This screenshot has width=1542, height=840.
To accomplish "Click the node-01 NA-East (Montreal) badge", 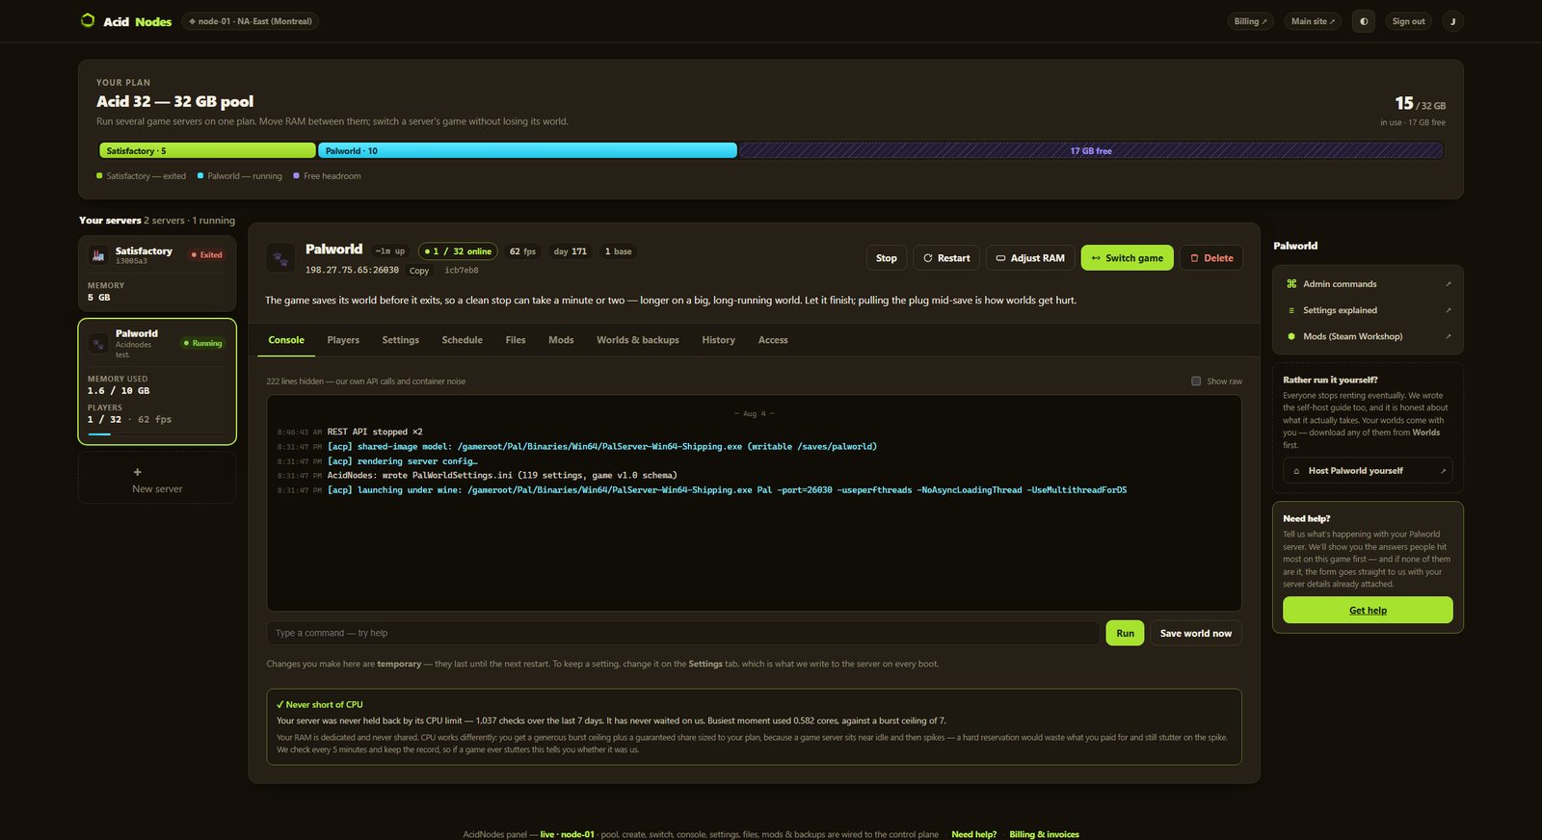I will [251, 21].
